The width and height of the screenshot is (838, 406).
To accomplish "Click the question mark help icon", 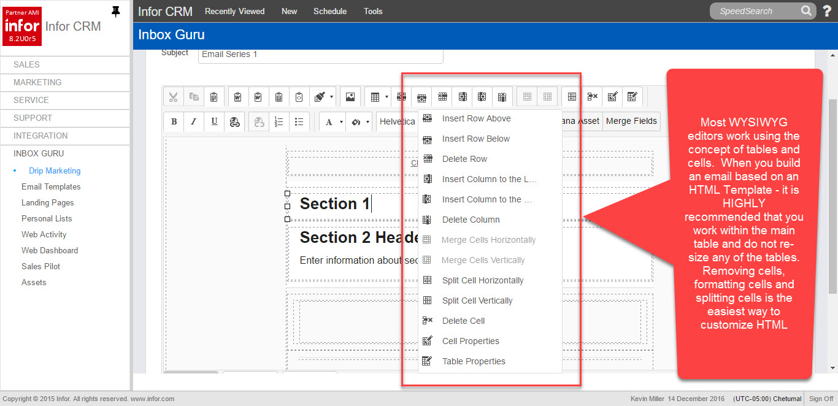I will [826, 11].
